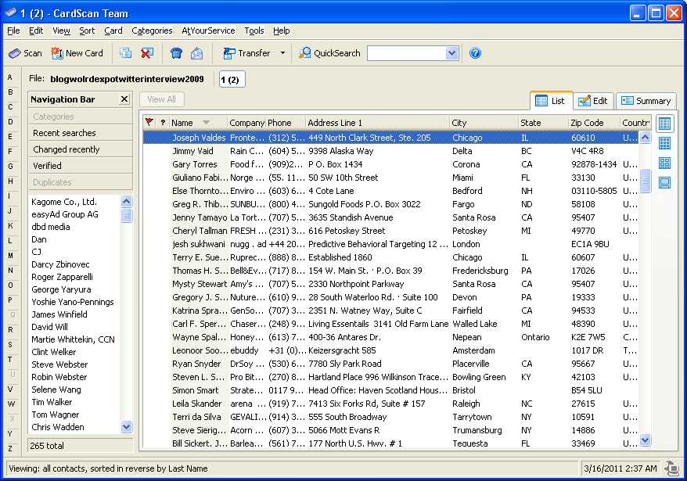
Task: Click the duplicate card toolbar icon
Action: [x=125, y=53]
